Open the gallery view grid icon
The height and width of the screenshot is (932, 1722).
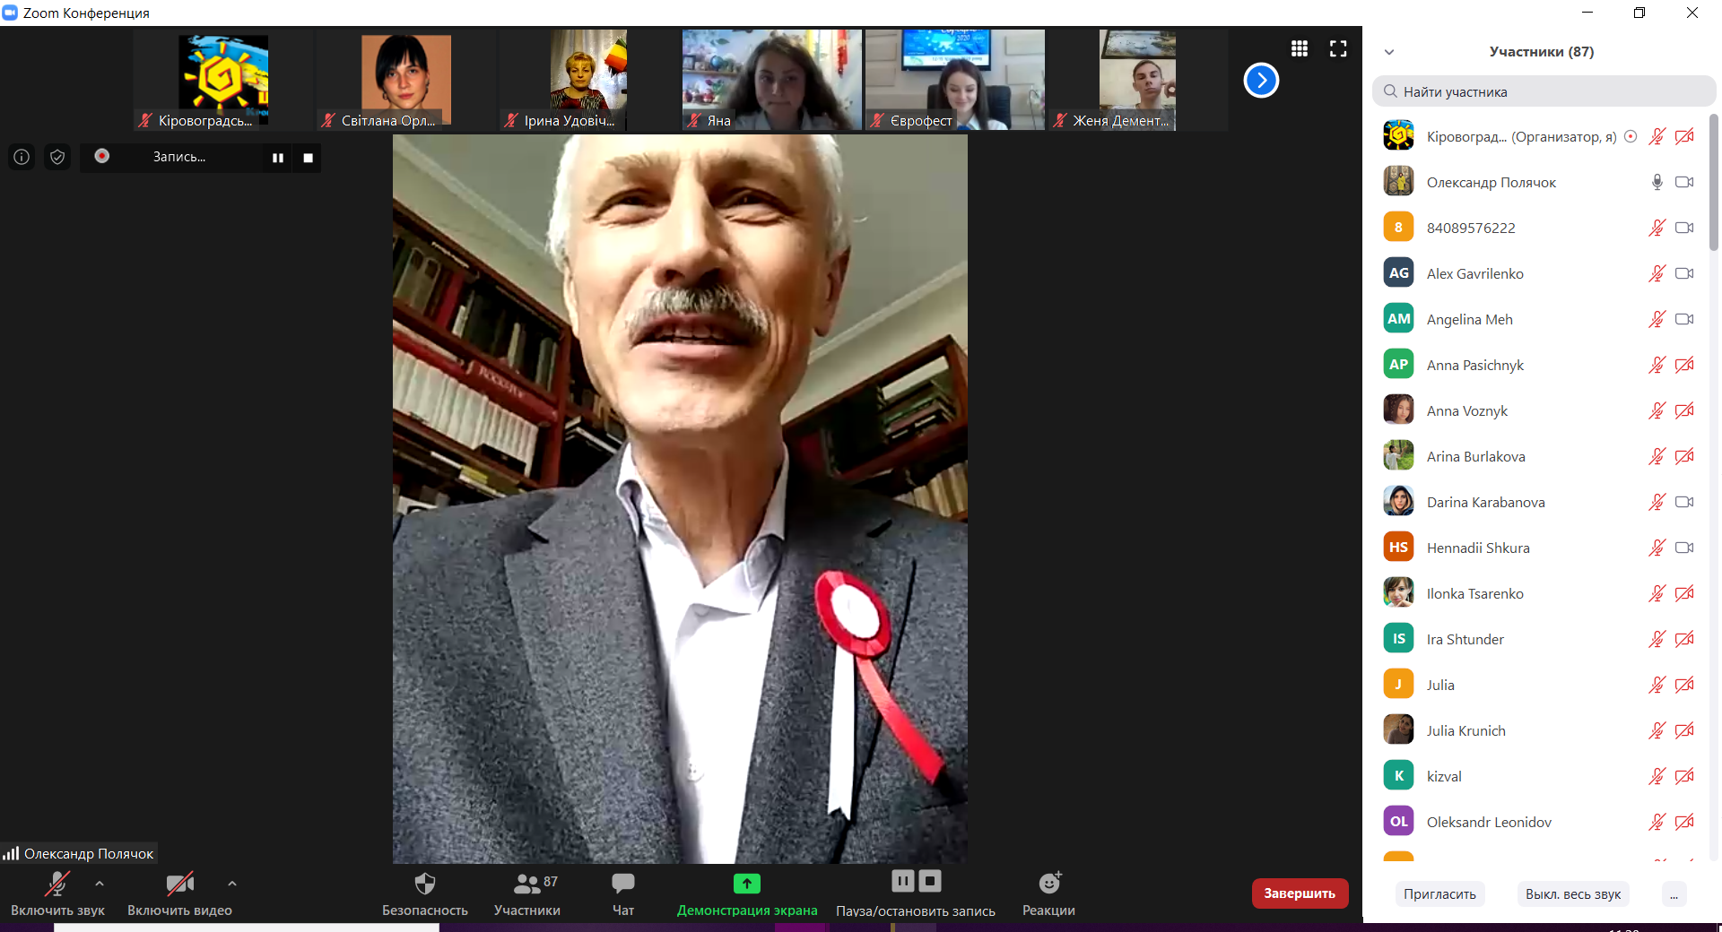1299,49
